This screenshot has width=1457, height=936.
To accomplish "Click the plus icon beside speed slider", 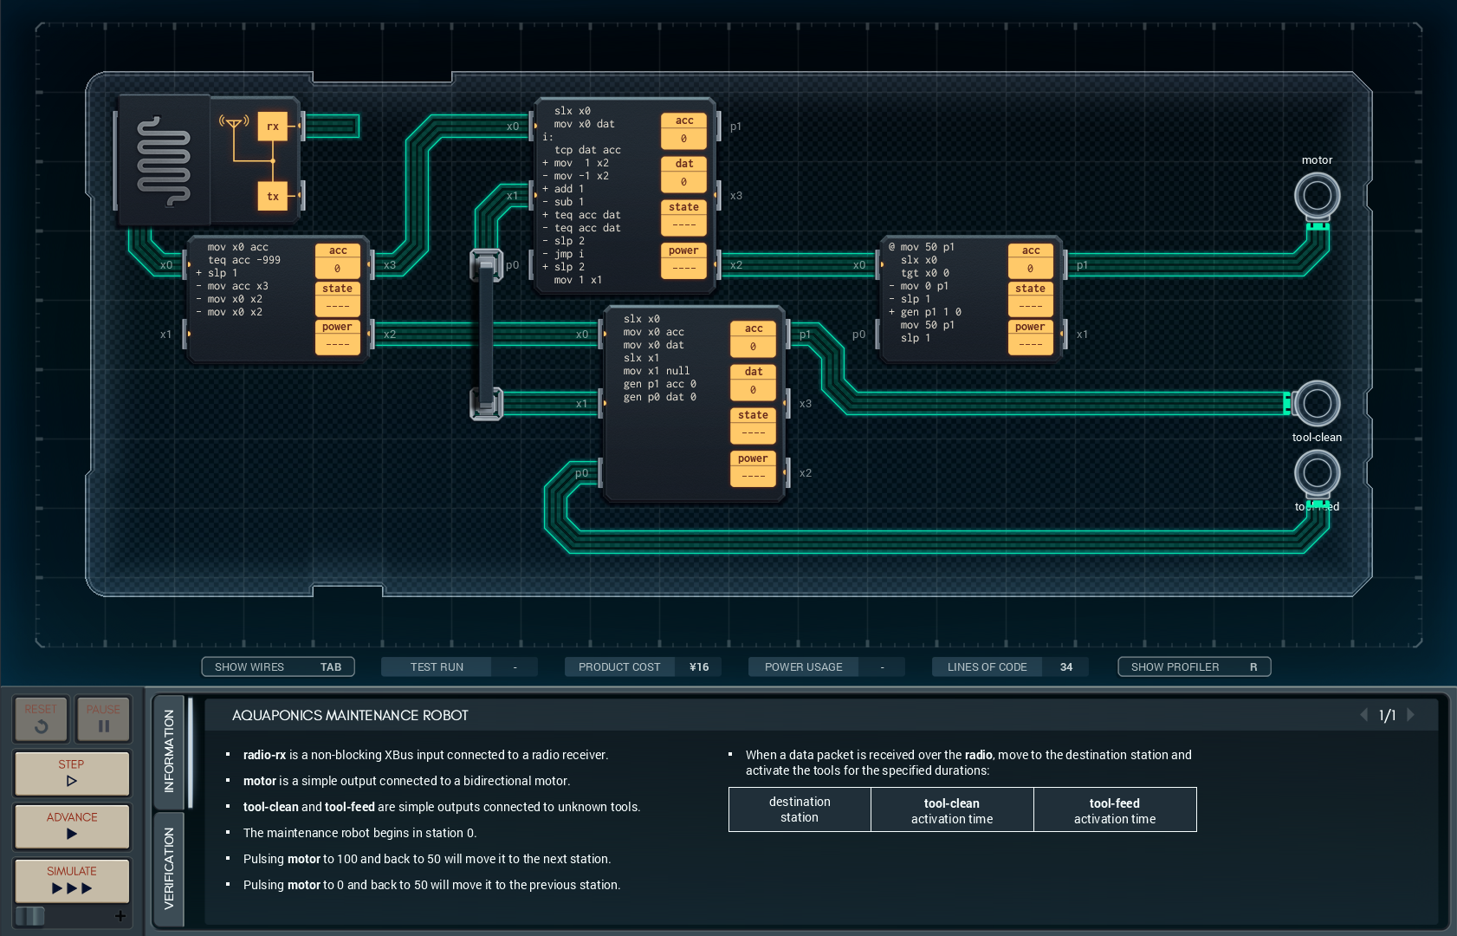I will click(120, 916).
